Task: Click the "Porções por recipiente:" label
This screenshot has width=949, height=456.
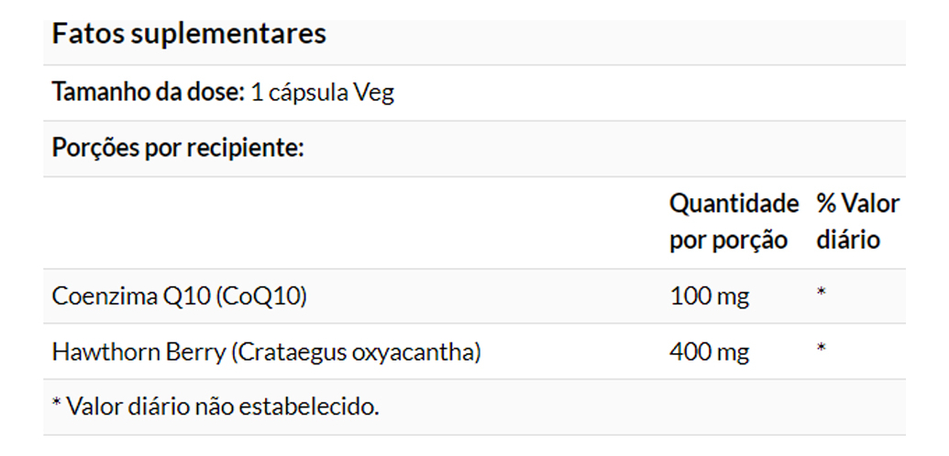Action: pos(178,148)
